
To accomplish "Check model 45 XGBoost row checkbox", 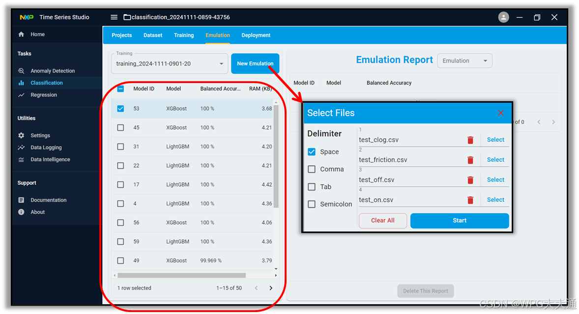I will (x=120, y=128).
